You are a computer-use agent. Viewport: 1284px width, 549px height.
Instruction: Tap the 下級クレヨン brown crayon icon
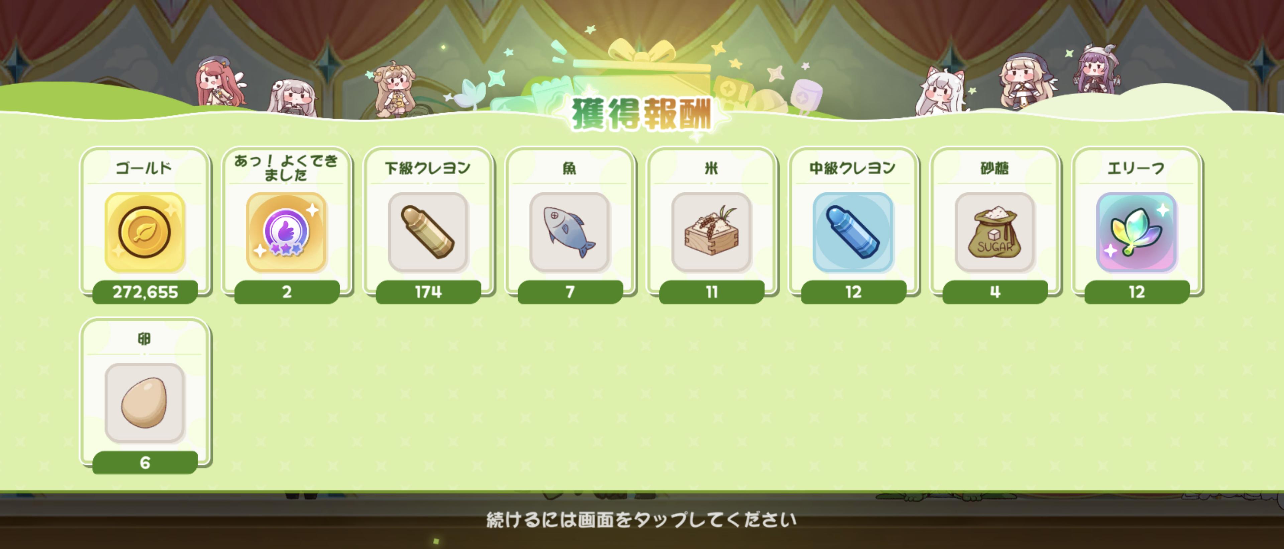point(428,232)
